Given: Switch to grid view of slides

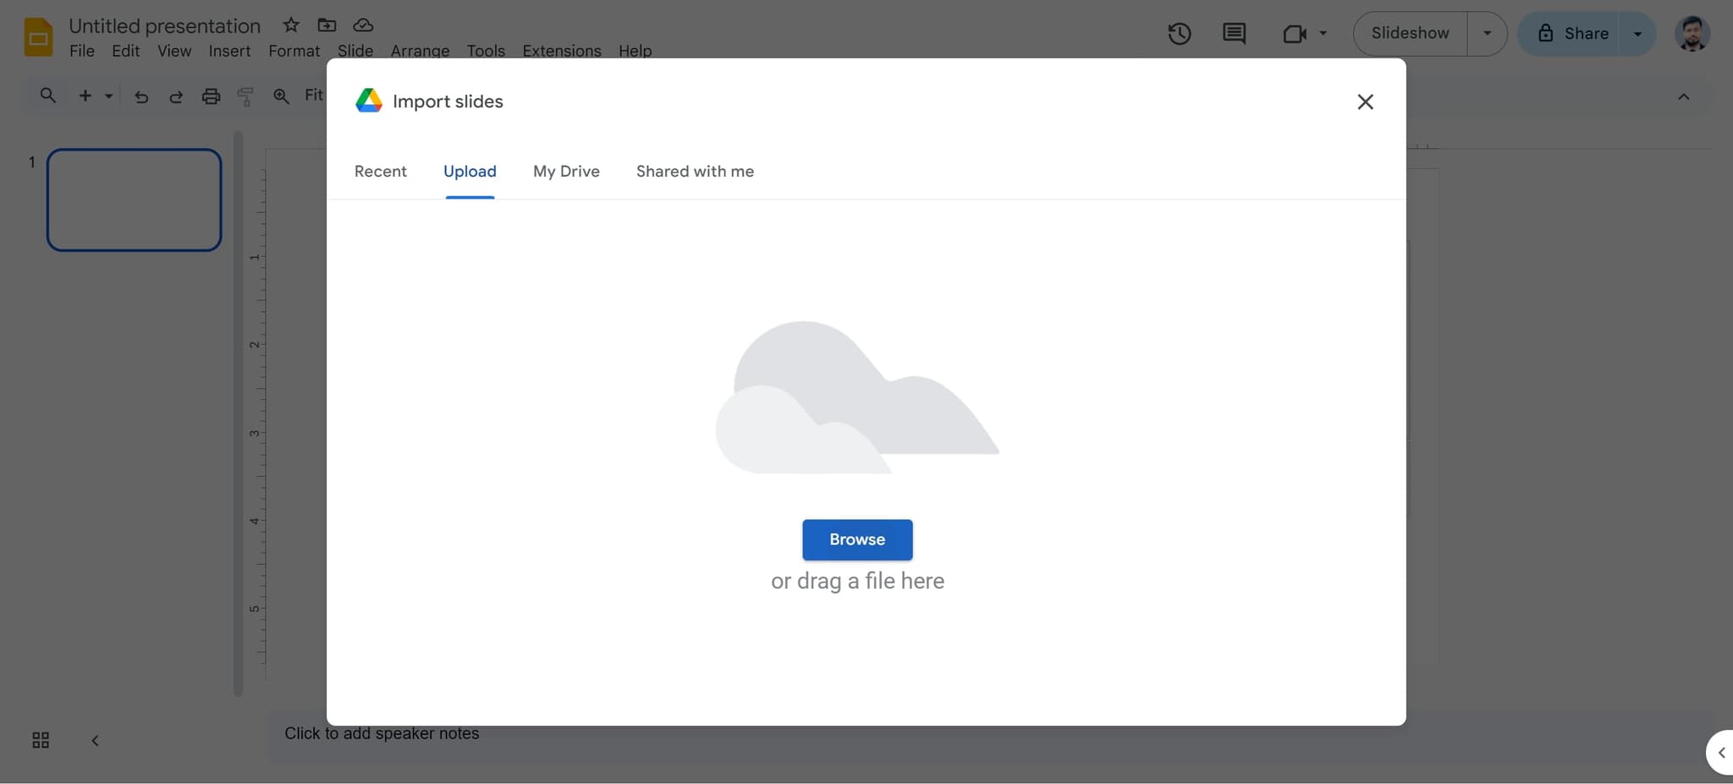Looking at the screenshot, I should [x=40, y=739].
